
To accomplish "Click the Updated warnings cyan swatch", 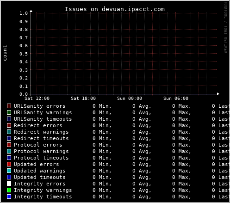I will tap(9, 171).
